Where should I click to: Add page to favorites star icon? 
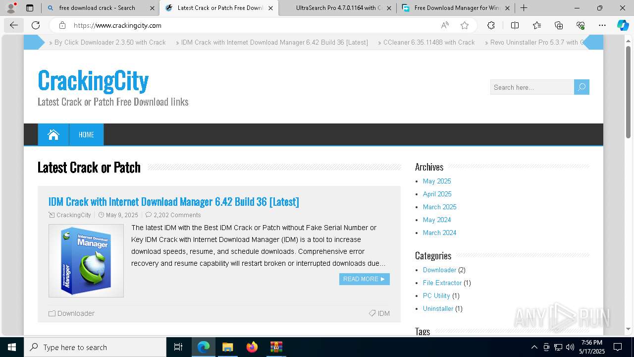pyautogui.click(x=465, y=25)
